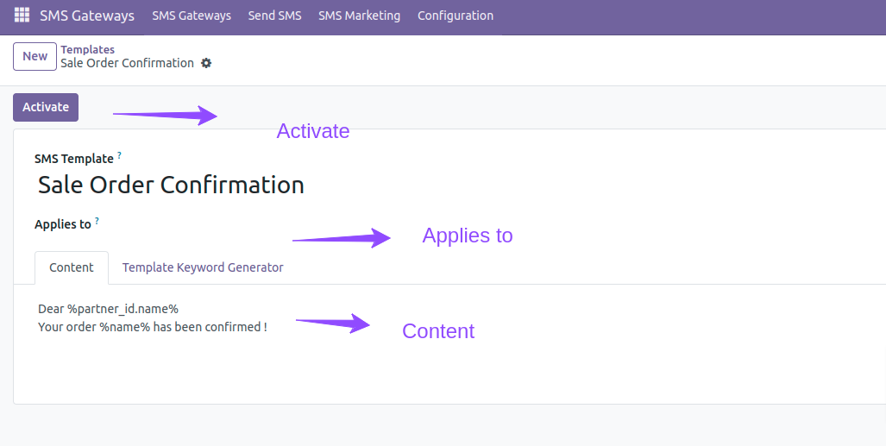Select the Content tab

click(x=72, y=267)
